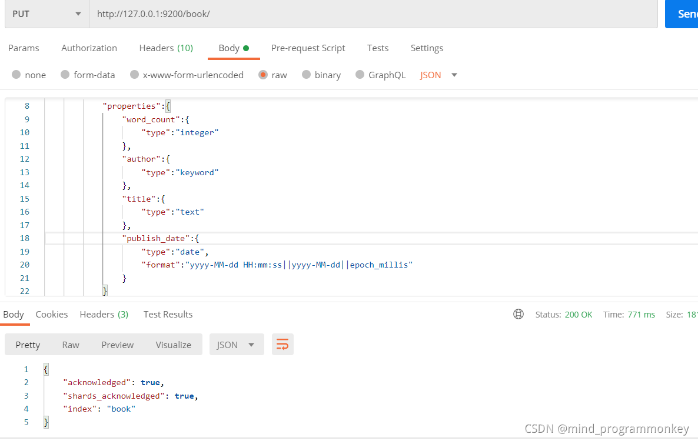Click the "shards_acknowledged" response line
This screenshot has height=441, width=698.
[x=131, y=396]
